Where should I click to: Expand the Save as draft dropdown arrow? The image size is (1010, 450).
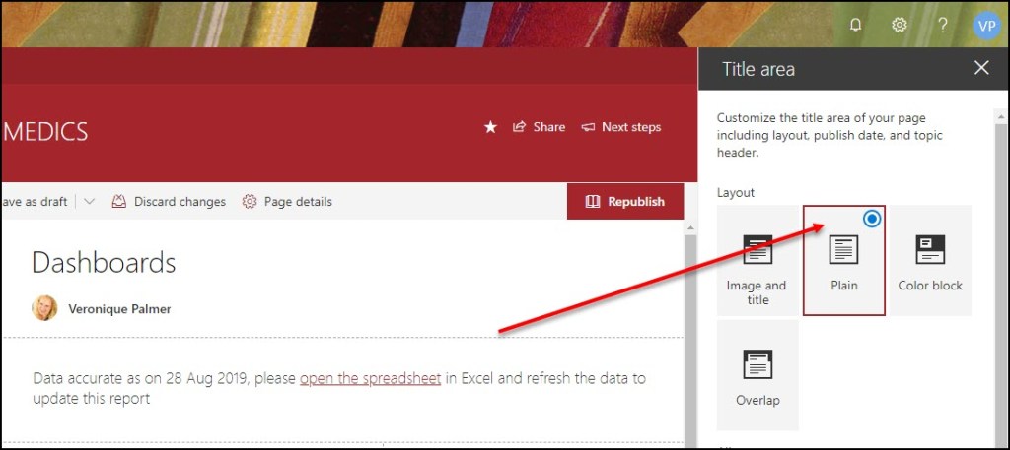coord(89,202)
